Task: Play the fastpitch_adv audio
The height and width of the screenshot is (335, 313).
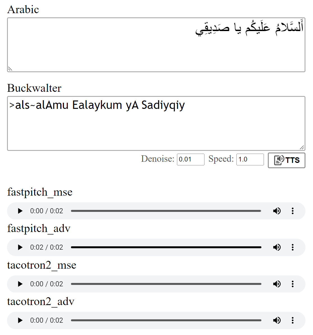Action: click(20, 247)
